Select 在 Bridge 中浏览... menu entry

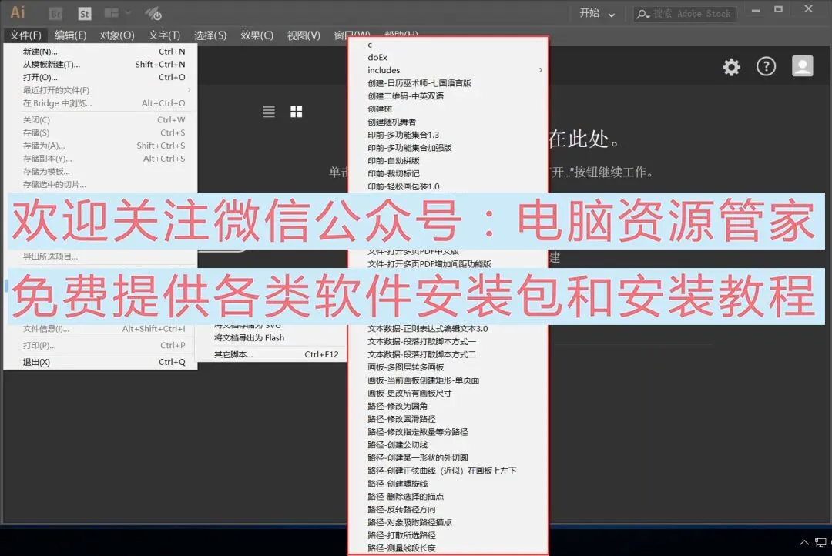coord(100,103)
